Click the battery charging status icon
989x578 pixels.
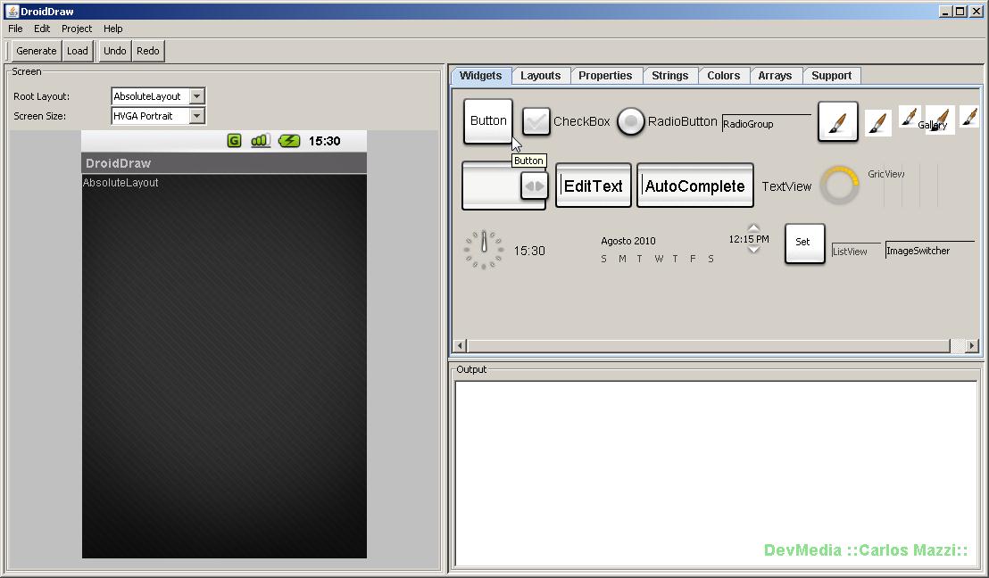[x=289, y=141]
